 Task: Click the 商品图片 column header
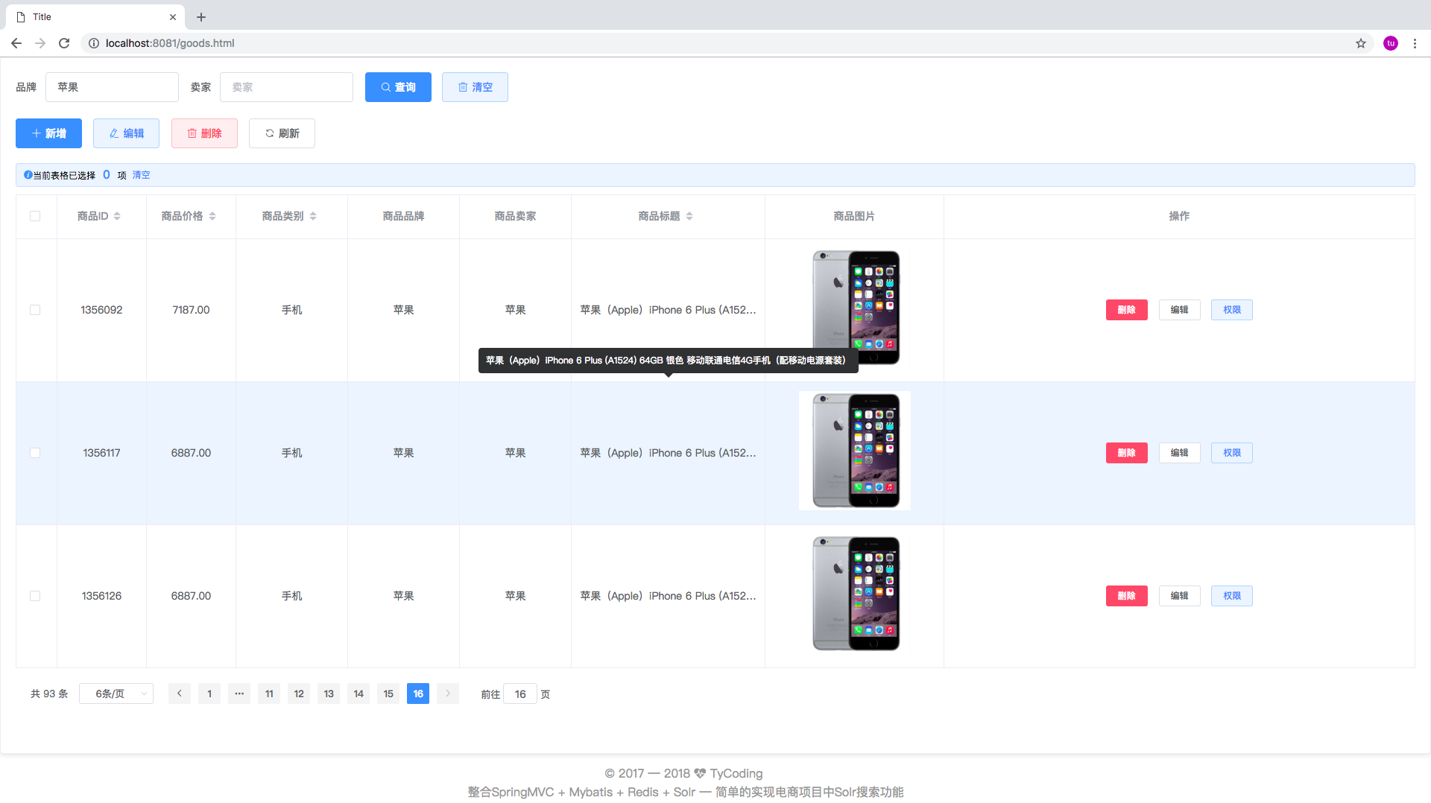[854, 216]
